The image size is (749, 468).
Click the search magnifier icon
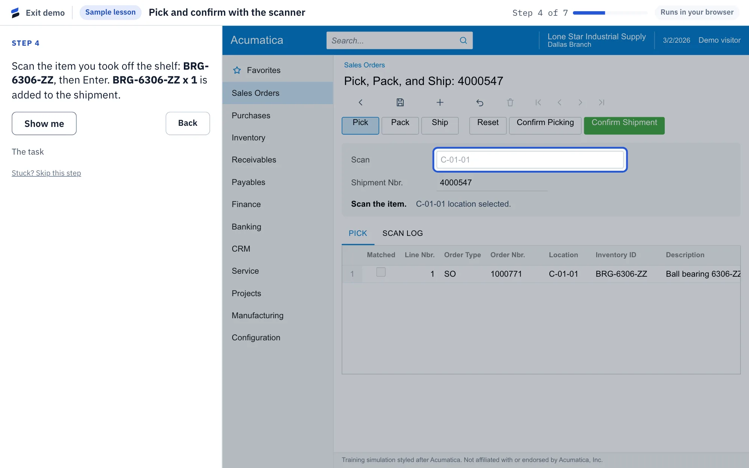463,40
